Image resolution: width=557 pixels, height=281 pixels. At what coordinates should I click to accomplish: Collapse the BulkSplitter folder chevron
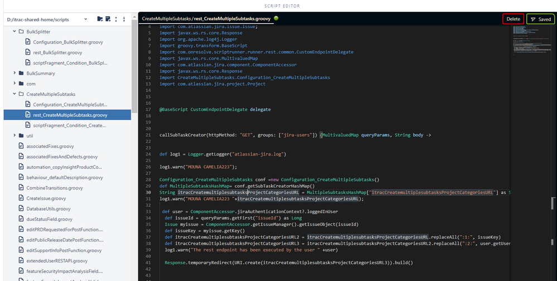[14, 31]
